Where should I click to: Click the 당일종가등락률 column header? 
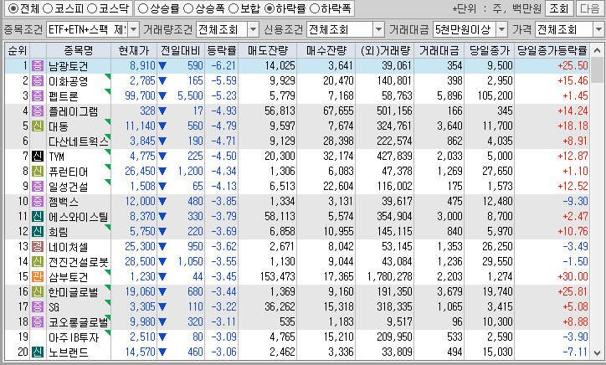pos(552,51)
